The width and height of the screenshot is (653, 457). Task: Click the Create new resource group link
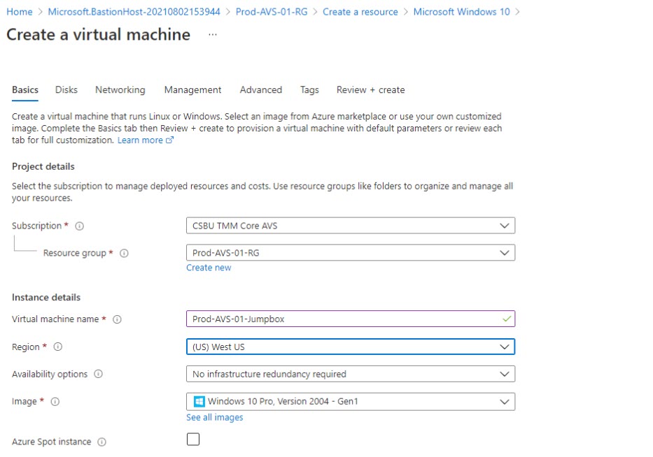[209, 268]
